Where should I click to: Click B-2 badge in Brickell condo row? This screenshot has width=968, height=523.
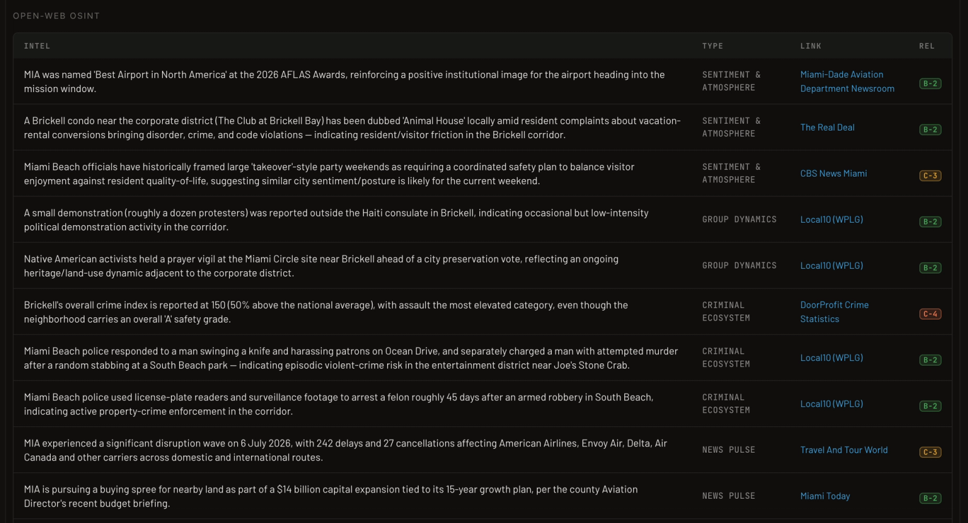pyautogui.click(x=930, y=130)
